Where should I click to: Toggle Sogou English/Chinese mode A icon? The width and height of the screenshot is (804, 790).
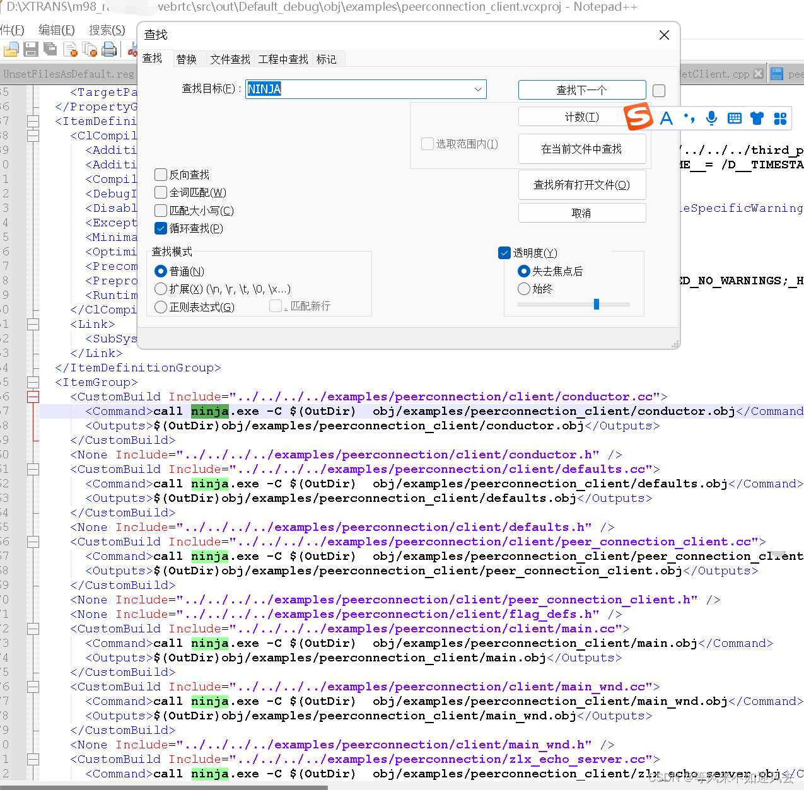point(667,119)
